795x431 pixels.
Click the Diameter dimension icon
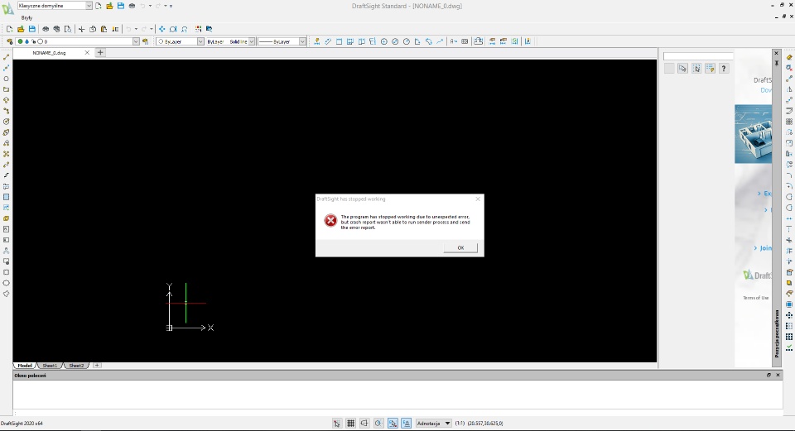point(395,41)
